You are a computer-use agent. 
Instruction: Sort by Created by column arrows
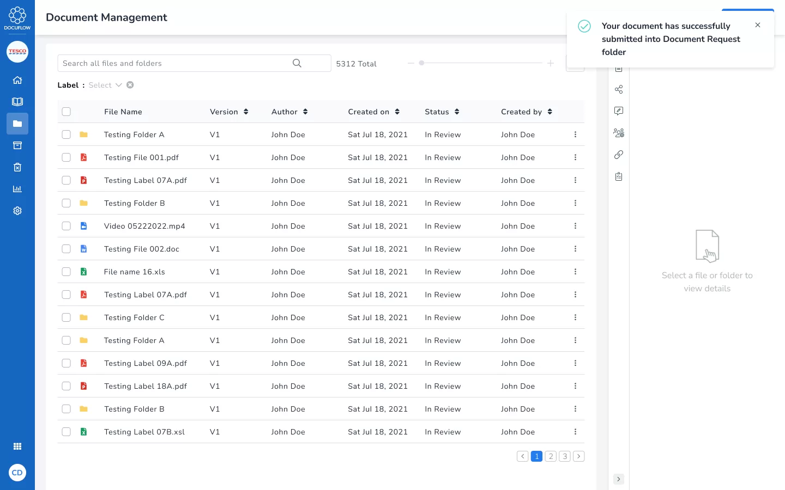point(550,112)
